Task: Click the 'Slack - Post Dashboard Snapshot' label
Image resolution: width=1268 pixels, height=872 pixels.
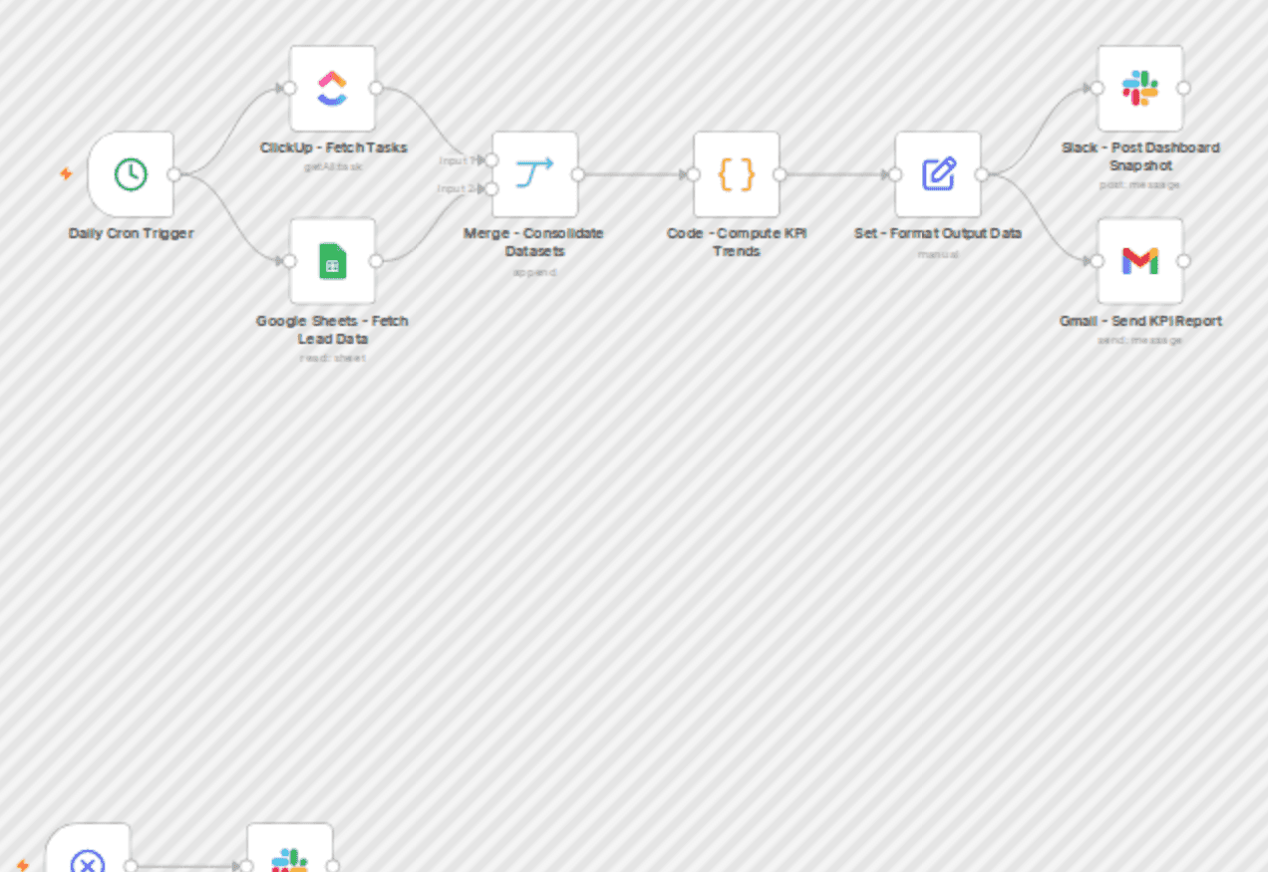Action: (x=1140, y=156)
